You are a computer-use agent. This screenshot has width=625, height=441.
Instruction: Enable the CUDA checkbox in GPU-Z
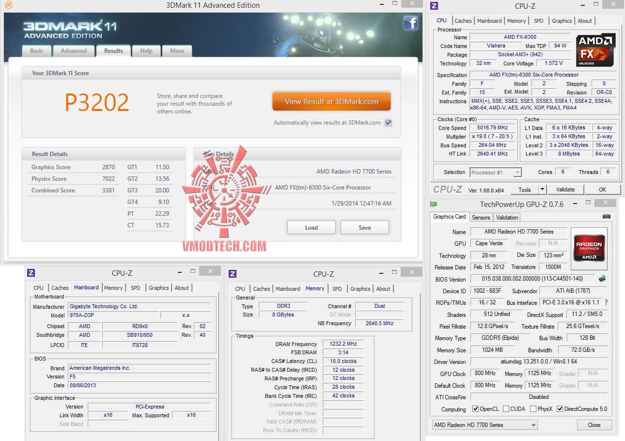pyautogui.click(x=506, y=409)
